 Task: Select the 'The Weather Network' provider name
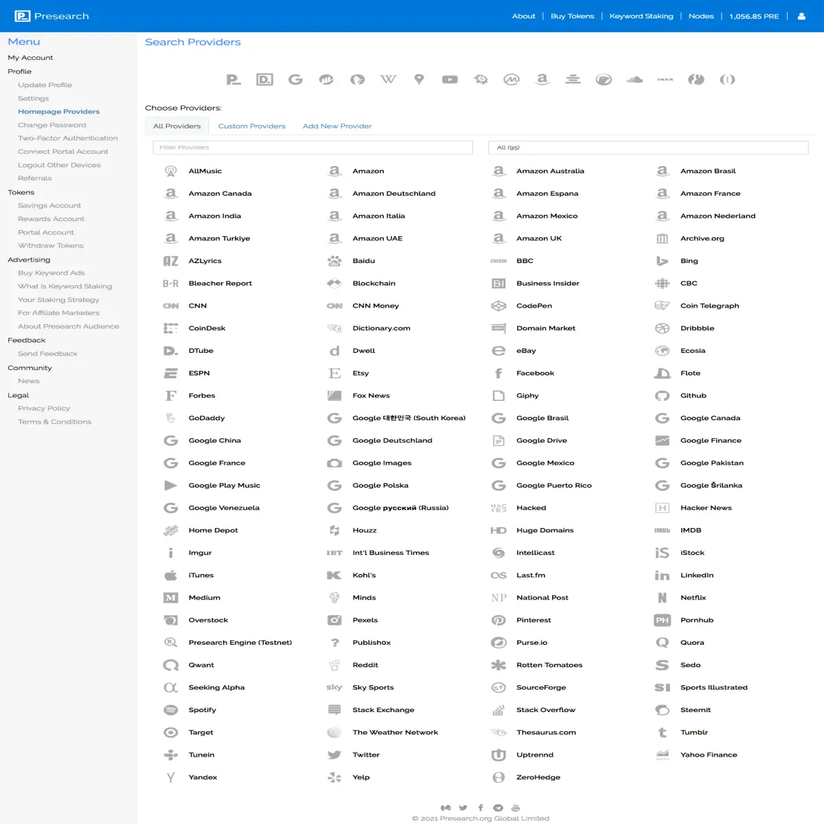point(396,733)
